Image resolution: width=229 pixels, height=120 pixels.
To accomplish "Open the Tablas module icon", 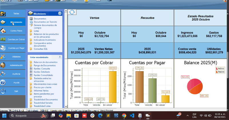I will (x=3, y=14).
